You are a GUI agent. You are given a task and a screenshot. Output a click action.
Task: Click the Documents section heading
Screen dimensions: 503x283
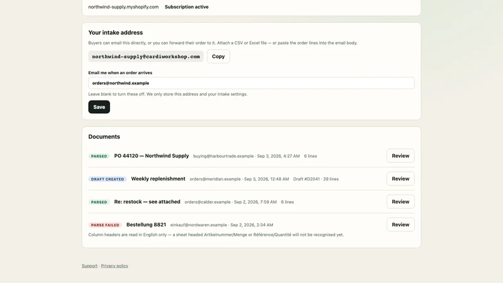point(104,136)
